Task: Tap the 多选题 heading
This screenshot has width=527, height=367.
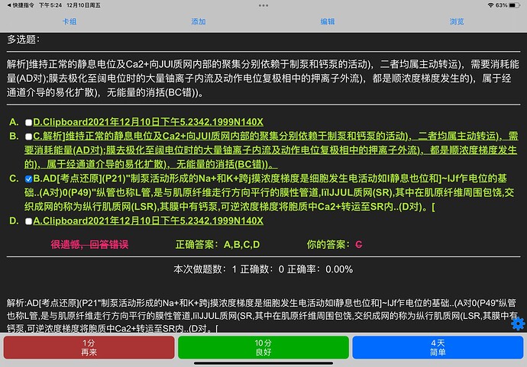Action: coord(24,40)
